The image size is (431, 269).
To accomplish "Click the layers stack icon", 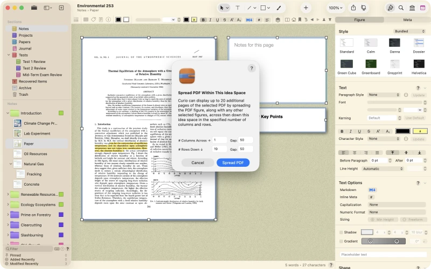I will [x=278, y=20].
